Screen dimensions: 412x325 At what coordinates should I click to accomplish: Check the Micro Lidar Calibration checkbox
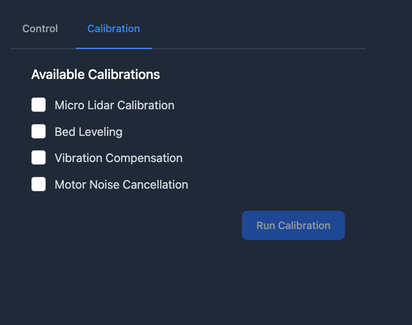coord(39,105)
